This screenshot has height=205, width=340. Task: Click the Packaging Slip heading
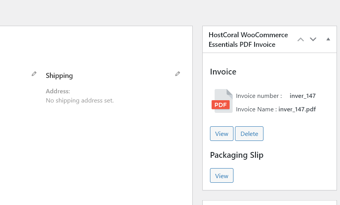(x=237, y=155)
